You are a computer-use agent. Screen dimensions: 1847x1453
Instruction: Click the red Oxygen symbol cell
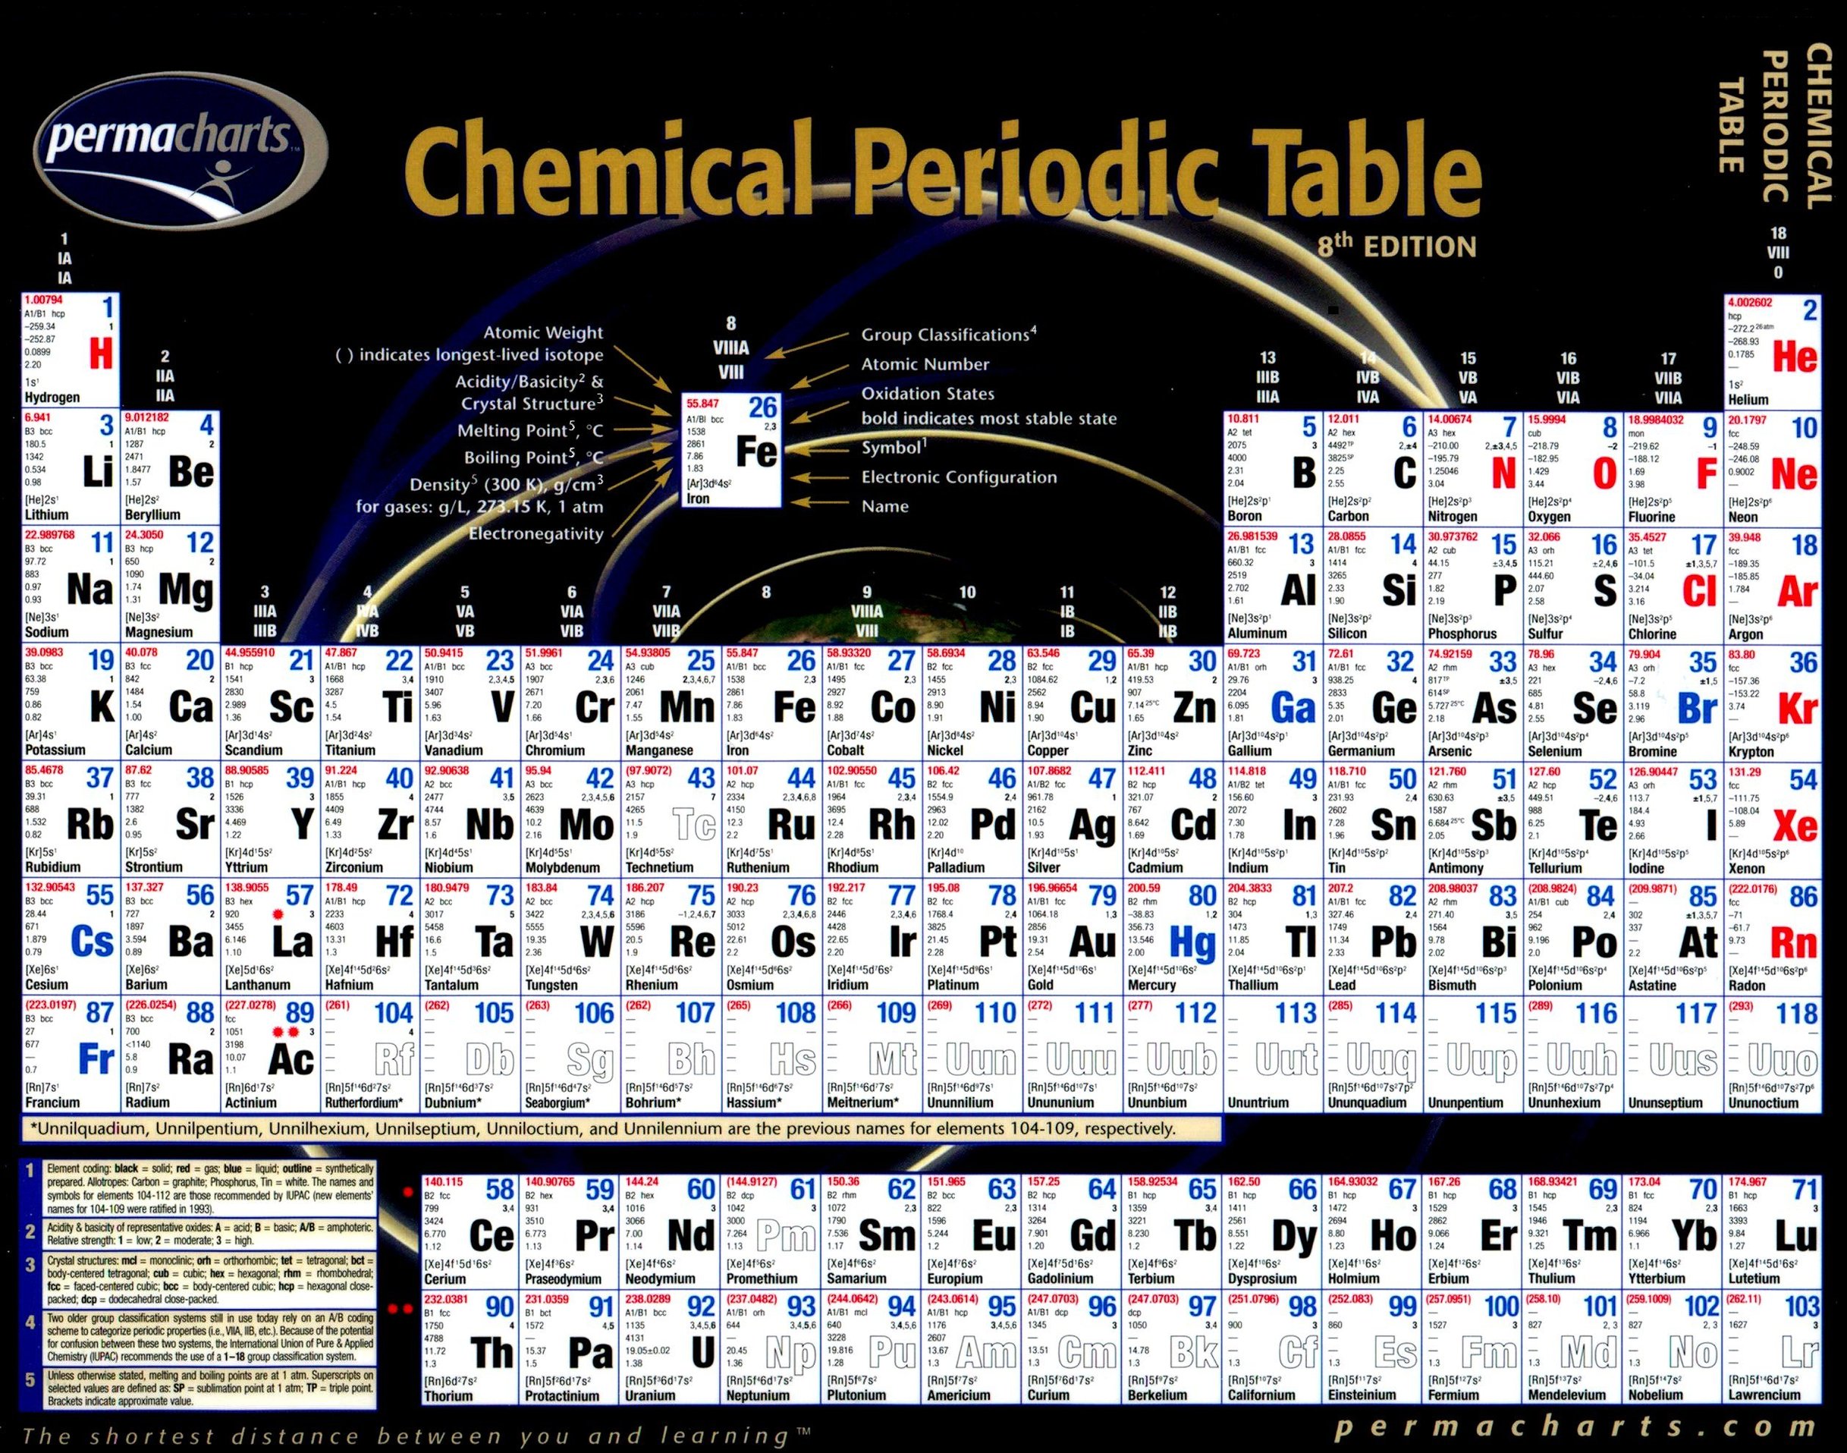click(x=1572, y=469)
